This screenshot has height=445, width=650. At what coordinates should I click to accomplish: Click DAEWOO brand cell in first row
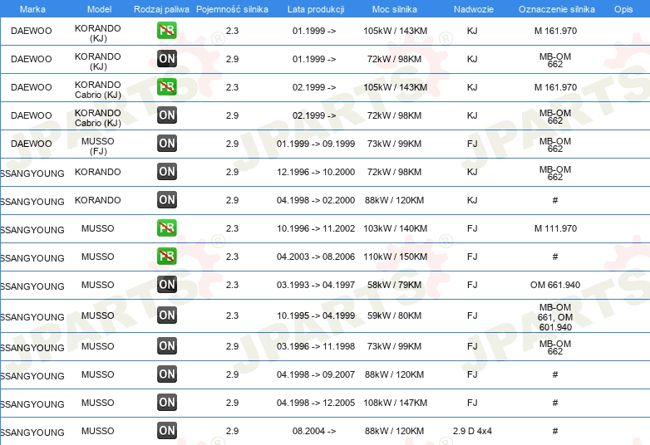coord(31,31)
